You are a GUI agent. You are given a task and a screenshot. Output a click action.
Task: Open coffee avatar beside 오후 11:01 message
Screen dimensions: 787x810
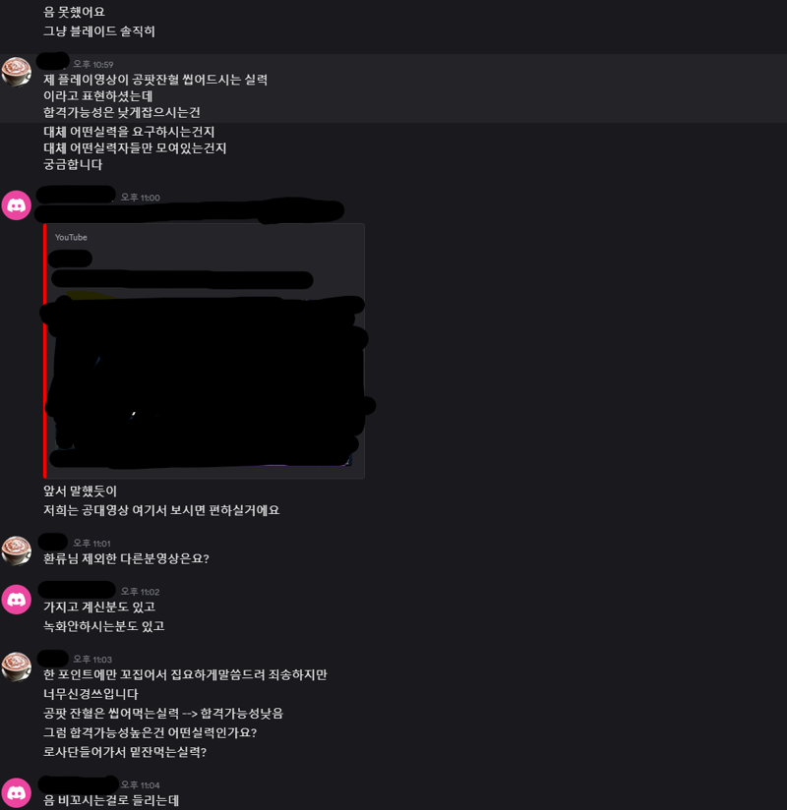17,550
